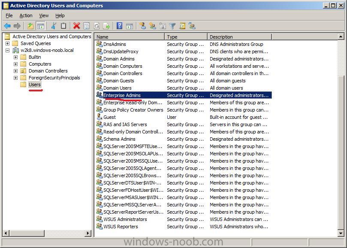The width and height of the screenshot is (347, 248).
Task: Click description 'All domain users'
Action: tap(226, 88)
